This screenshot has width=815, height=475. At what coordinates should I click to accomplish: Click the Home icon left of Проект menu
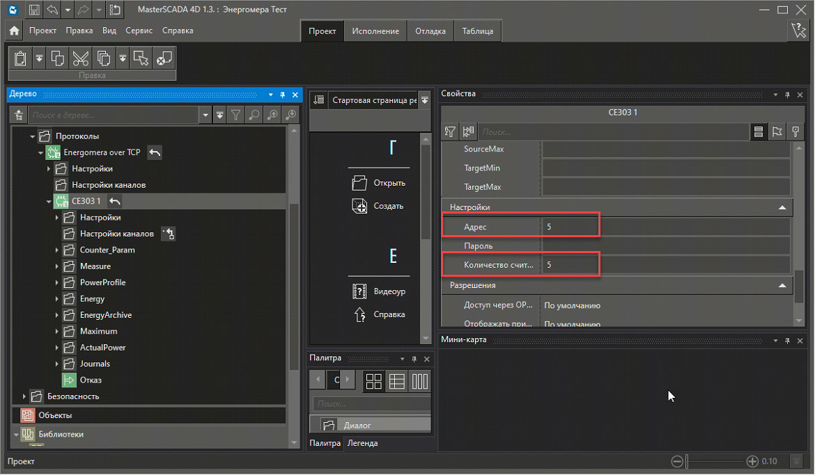tap(14, 31)
